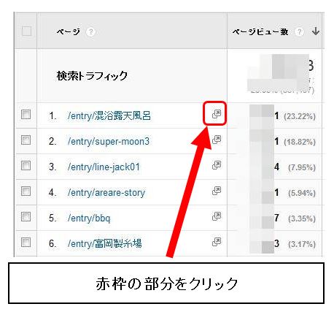The height and width of the screenshot is (312, 334).
Task: Open bbq entry using external link icon
Action: pyautogui.click(x=217, y=216)
